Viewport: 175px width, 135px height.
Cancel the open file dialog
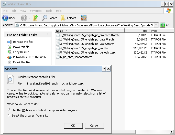click(94, 126)
